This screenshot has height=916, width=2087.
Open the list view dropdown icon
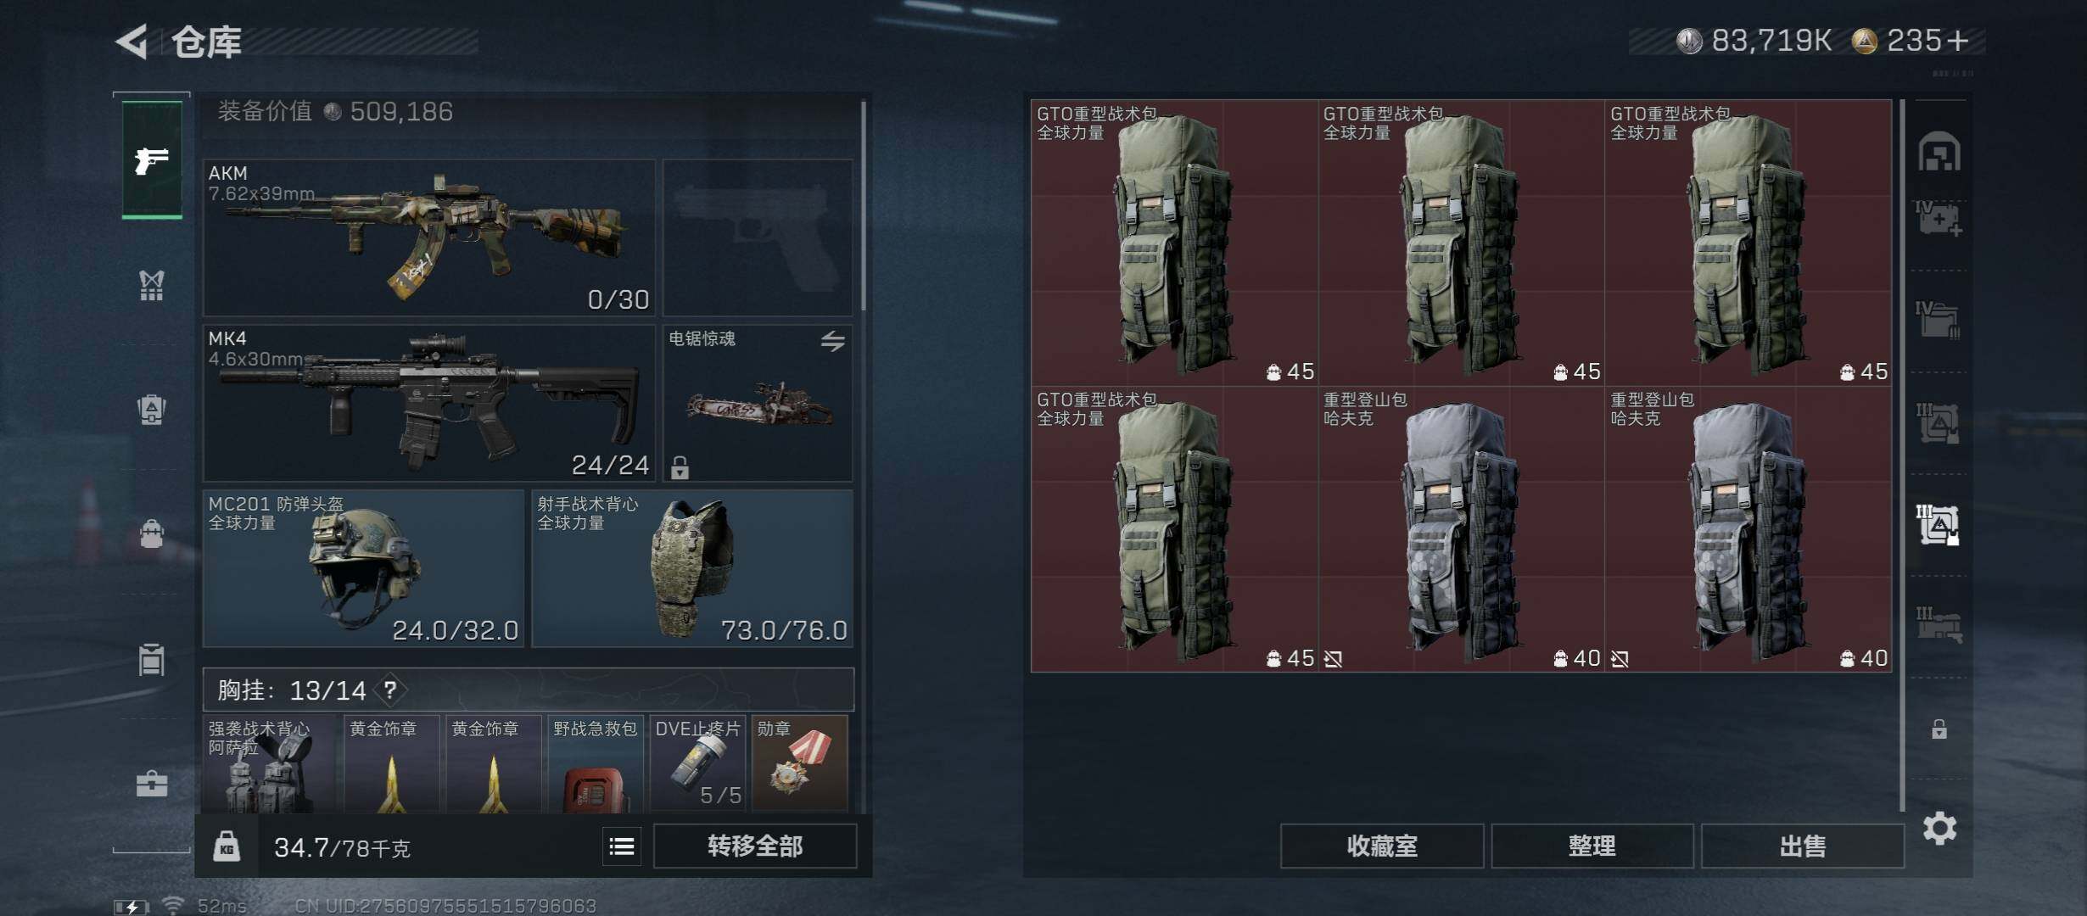[x=622, y=846]
